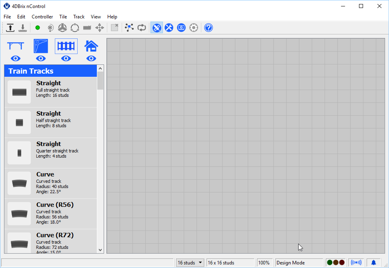Select the half straight track, 8 studs

pos(50,122)
